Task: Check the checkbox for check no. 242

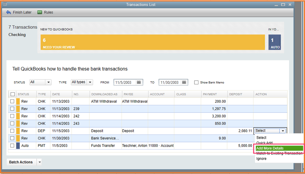Action: pos(12,116)
